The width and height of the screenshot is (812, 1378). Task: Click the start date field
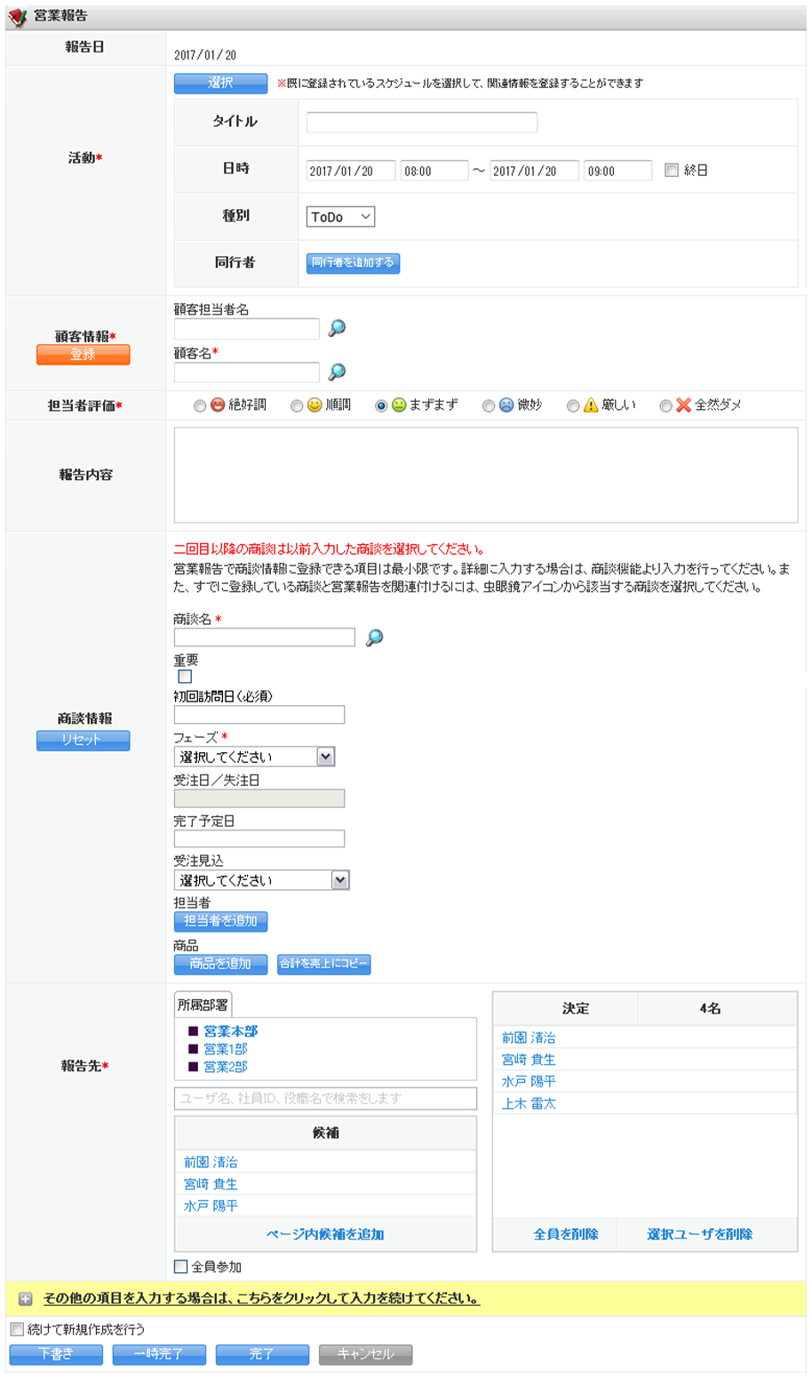coord(351,171)
